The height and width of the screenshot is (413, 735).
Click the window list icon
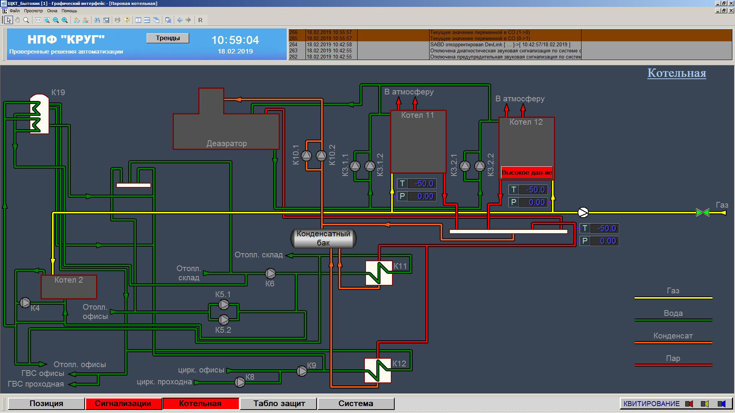pos(168,20)
